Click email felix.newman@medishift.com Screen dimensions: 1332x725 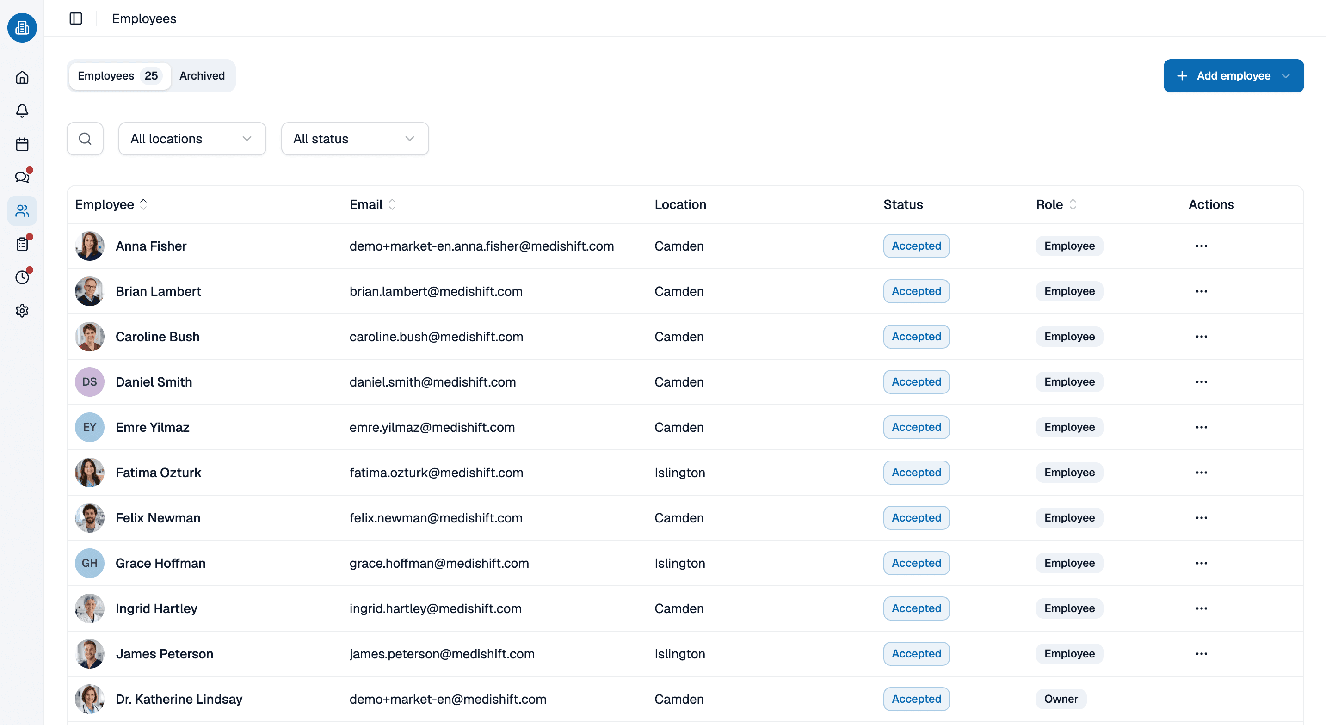coord(436,518)
